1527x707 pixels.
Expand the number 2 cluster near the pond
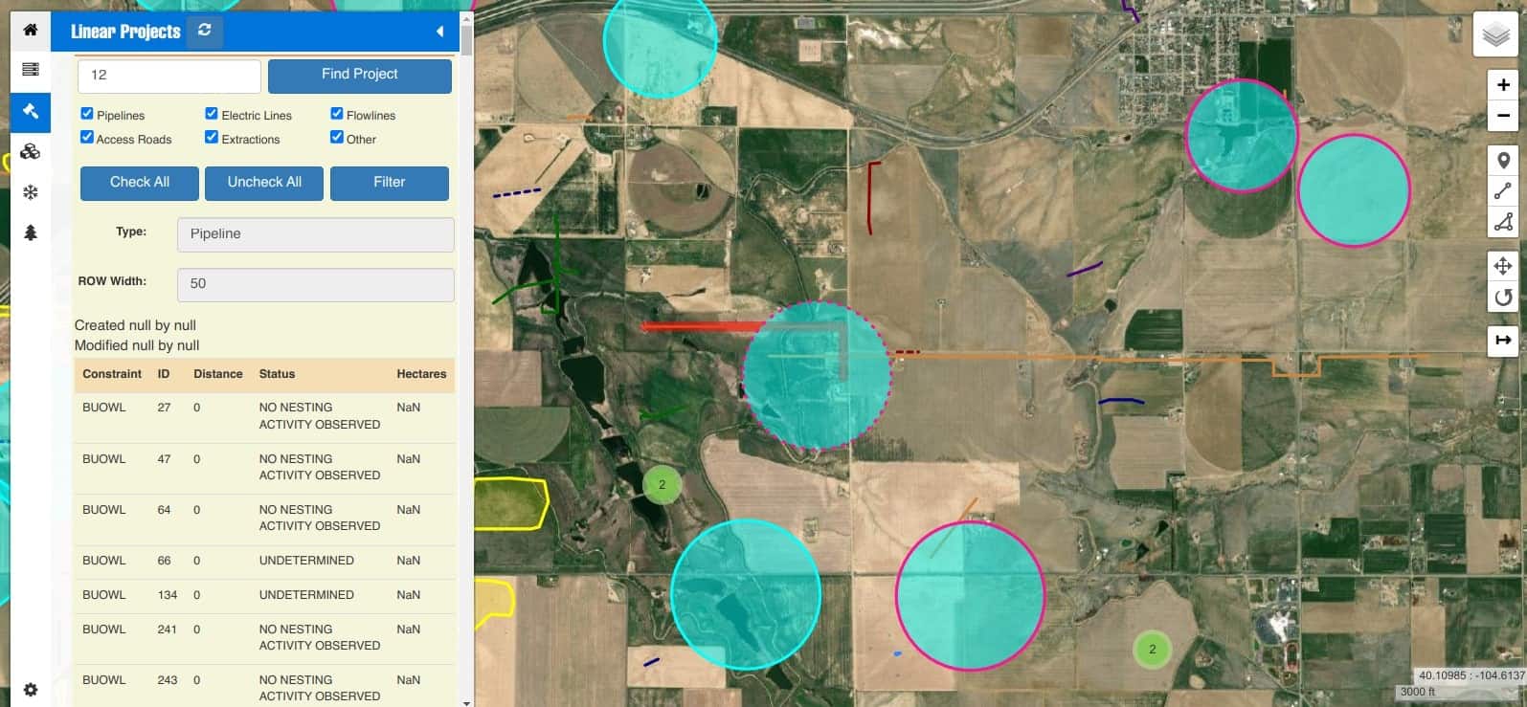point(662,485)
